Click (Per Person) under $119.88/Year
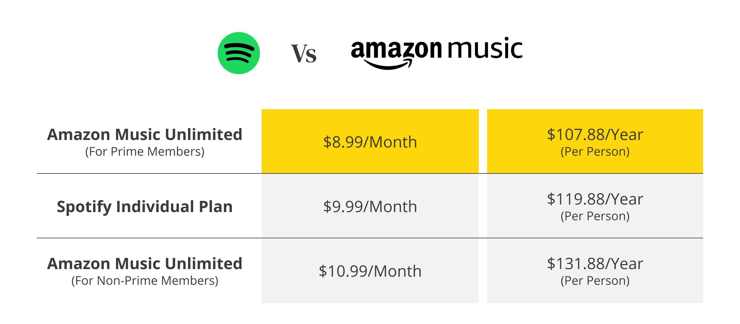The width and height of the screenshot is (740, 324). 595,216
